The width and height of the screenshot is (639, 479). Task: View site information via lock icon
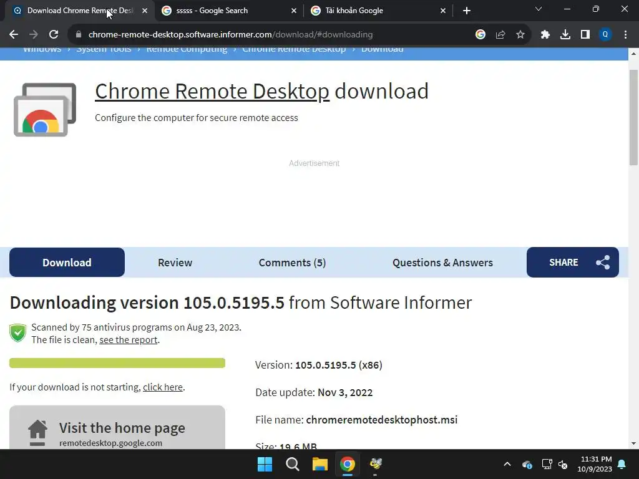(x=78, y=35)
